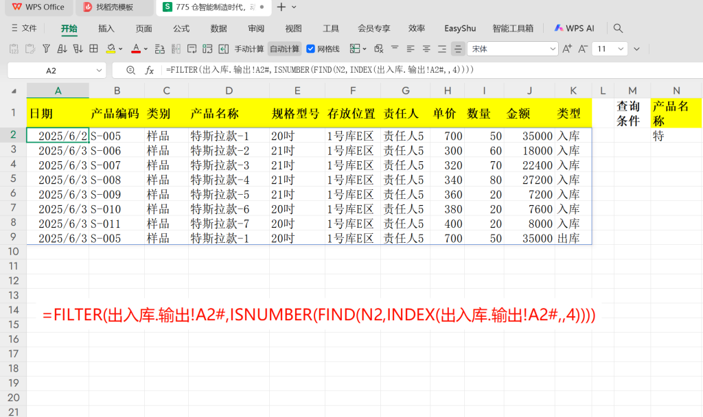
Task: Click the rows and columns icon
Action: click(159, 49)
